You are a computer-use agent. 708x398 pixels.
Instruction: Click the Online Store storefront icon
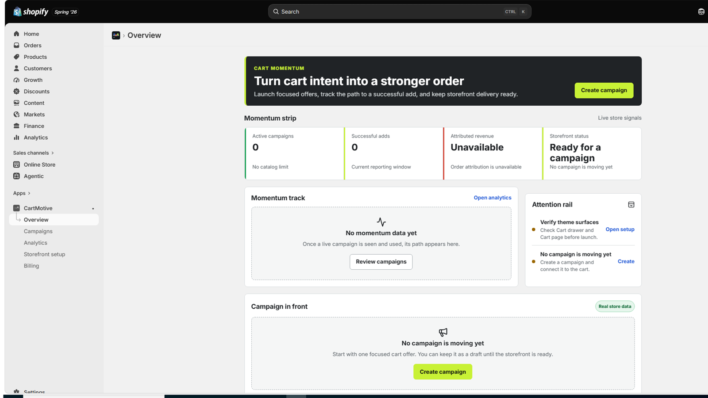[x=16, y=165]
